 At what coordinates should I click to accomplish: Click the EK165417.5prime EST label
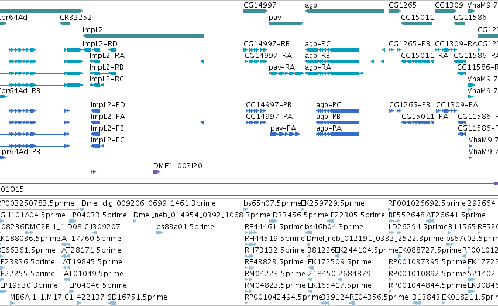pyautogui.click(x=340, y=286)
